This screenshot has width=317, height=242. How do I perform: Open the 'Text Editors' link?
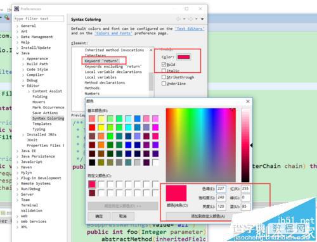[190, 29]
